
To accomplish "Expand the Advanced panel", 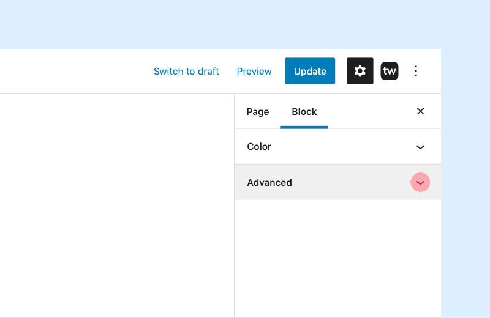I will [x=338, y=182].
